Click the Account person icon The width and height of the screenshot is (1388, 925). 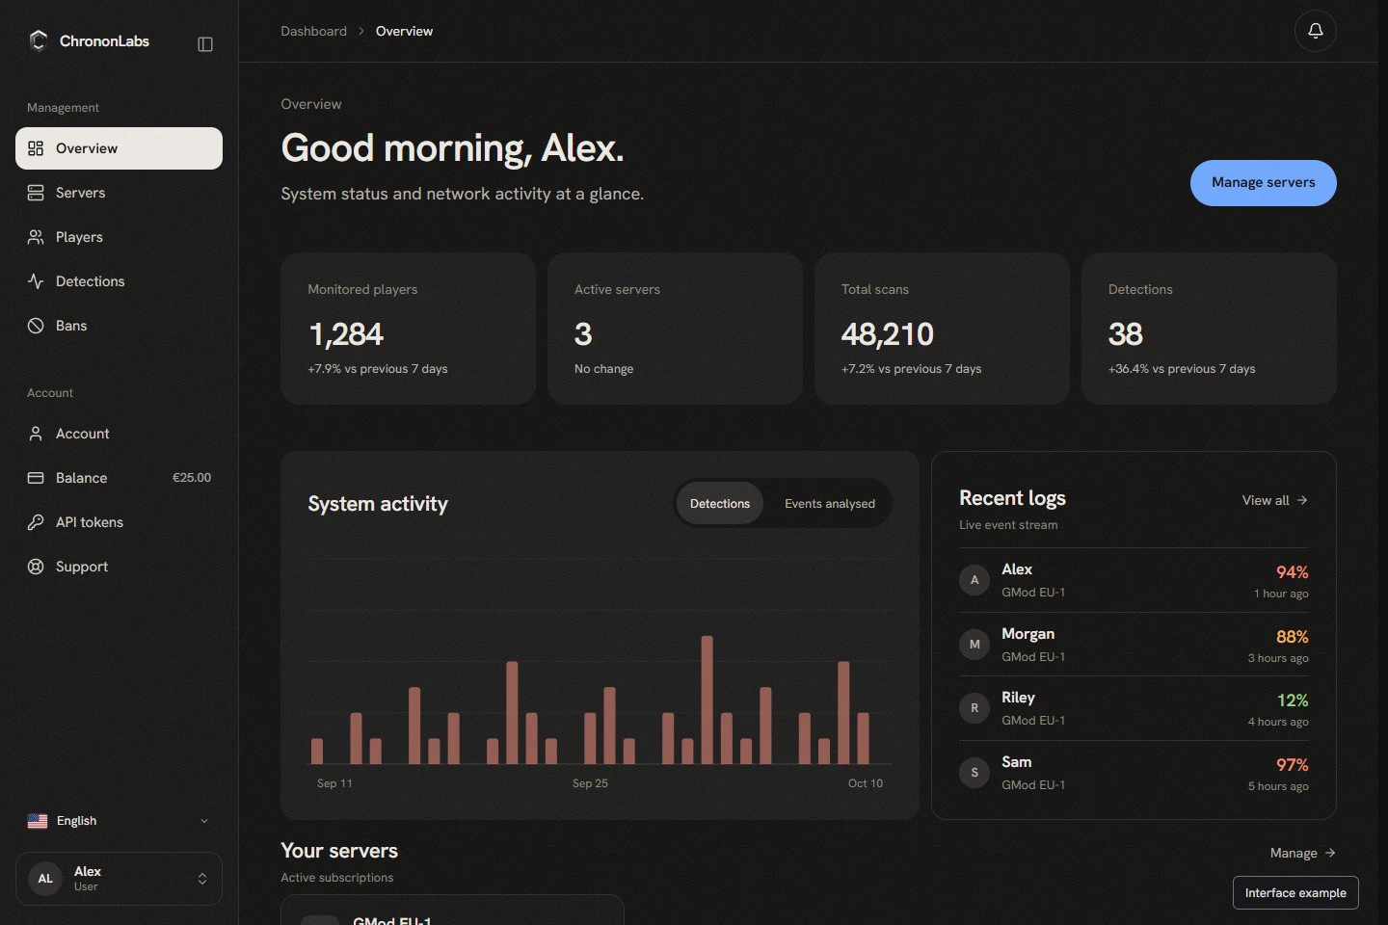tap(36, 434)
